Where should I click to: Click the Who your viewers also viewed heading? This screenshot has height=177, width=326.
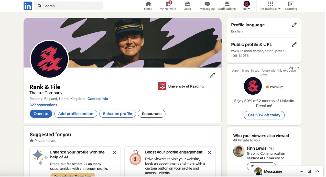click(261, 136)
